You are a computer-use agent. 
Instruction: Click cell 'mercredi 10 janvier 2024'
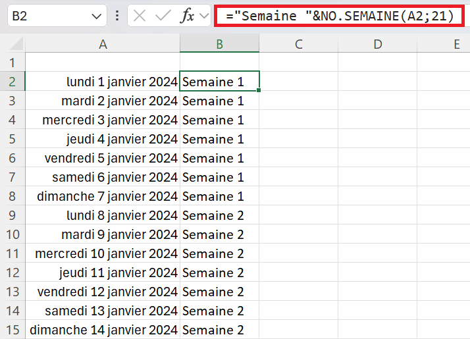[103, 253]
